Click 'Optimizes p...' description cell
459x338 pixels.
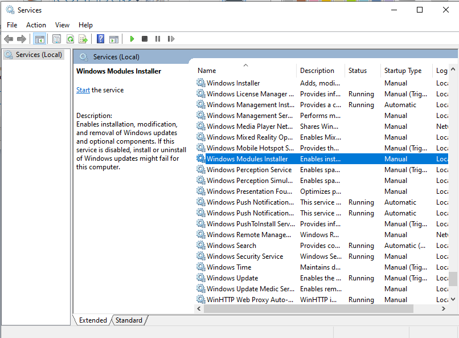click(x=320, y=192)
